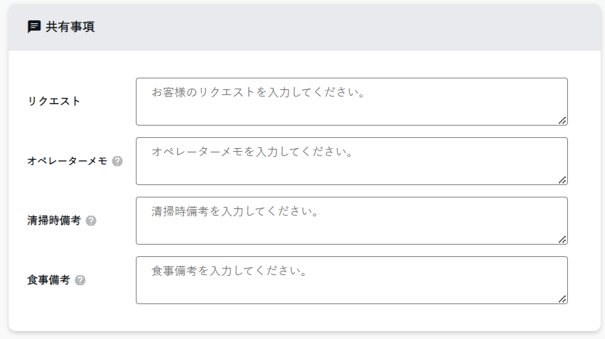
Task: Focus the オペレーターメモ text area
Action: pyautogui.click(x=352, y=161)
